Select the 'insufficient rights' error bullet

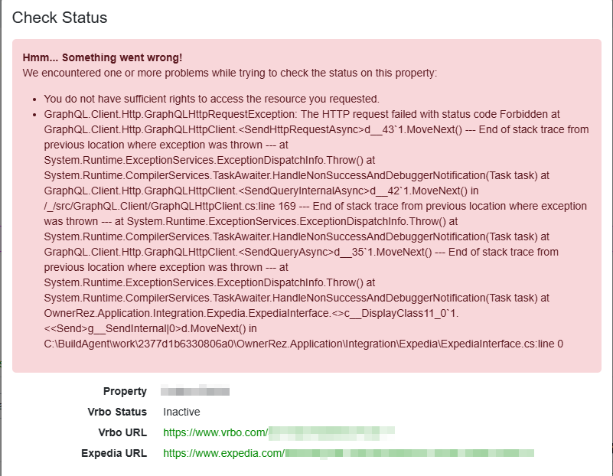[211, 99]
